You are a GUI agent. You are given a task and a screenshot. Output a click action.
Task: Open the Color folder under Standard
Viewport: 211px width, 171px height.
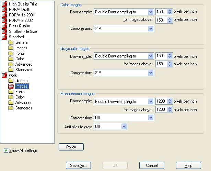pos(11,59)
